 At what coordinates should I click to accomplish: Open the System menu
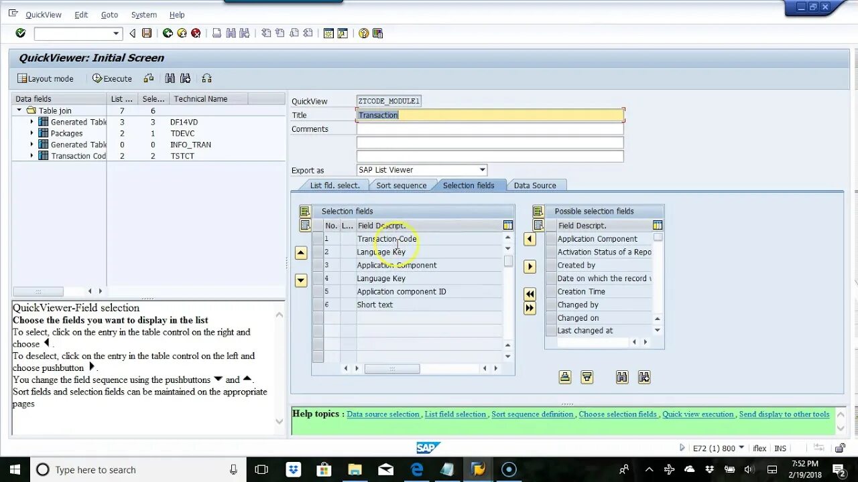click(x=144, y=15)
